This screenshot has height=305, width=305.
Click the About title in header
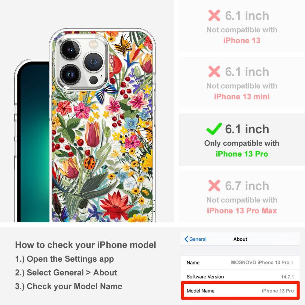[x=240, y=239]
